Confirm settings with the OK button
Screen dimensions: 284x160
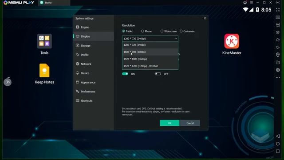[170, 123]
